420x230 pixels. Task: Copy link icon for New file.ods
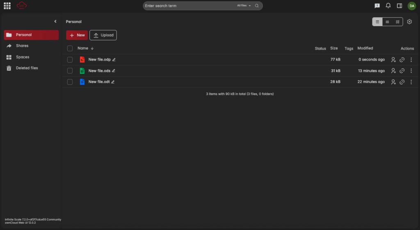coord(402,71)
